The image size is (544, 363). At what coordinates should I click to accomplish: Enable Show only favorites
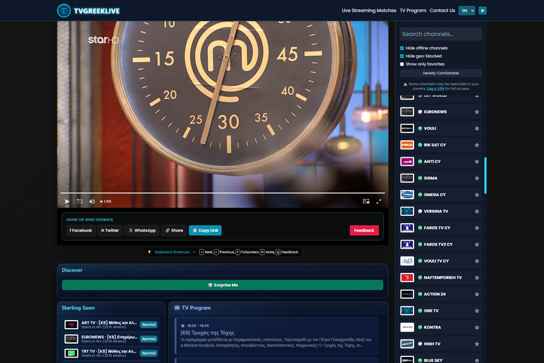402,64
